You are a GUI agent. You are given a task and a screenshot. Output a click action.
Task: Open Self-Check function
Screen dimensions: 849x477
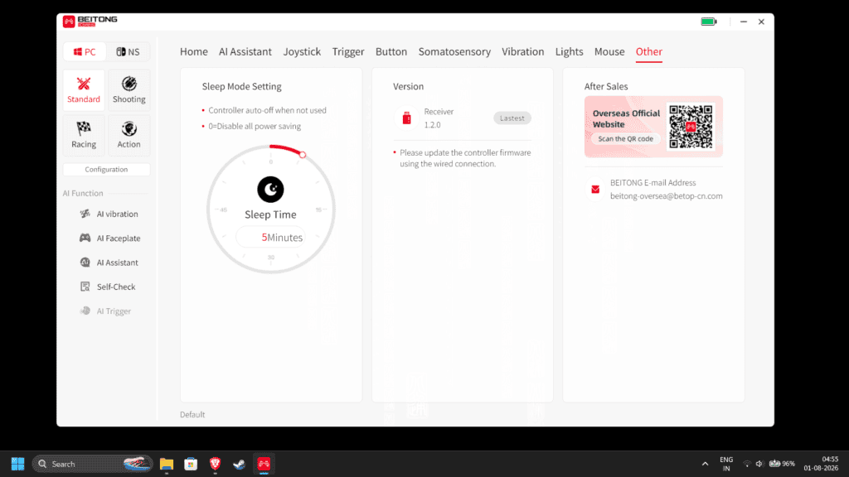pos(108,287)
